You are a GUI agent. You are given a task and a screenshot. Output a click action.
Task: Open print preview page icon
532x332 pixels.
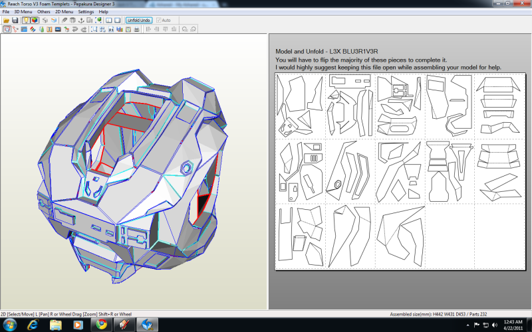point(128,29)
